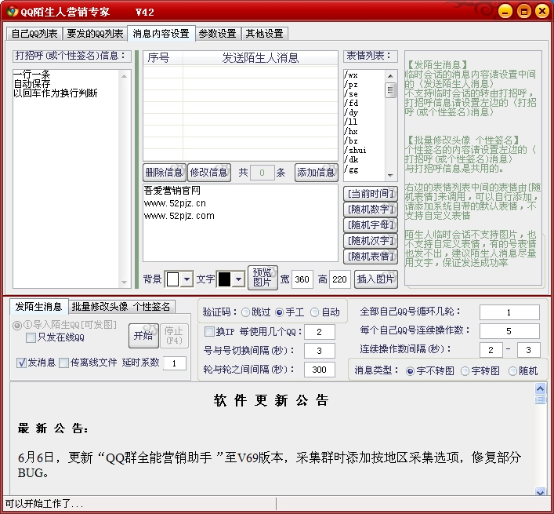Click the white 背景 color swatch
The width and height of the screenshot is (554, 514).
tap(172, 279)
